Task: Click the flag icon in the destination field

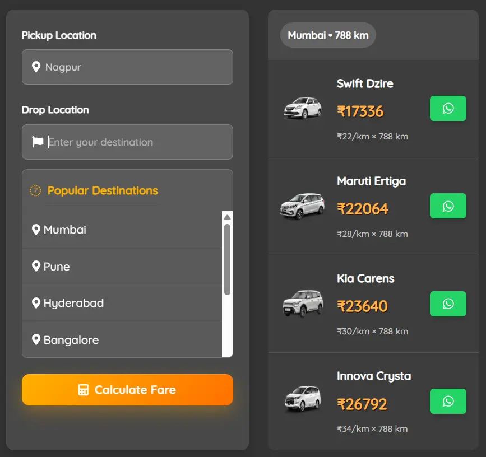Action: [x=36, y=142]
